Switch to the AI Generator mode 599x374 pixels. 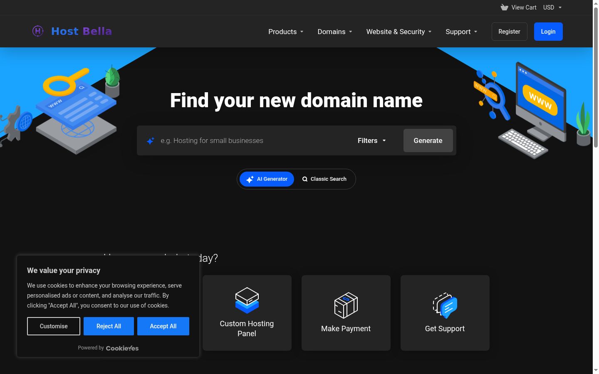[267, 179]
